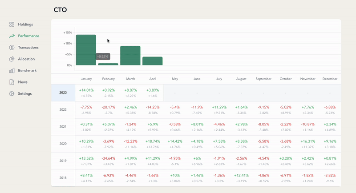
Task: Click the Performance trend-line icon
Action: click(x=12, y=36)
